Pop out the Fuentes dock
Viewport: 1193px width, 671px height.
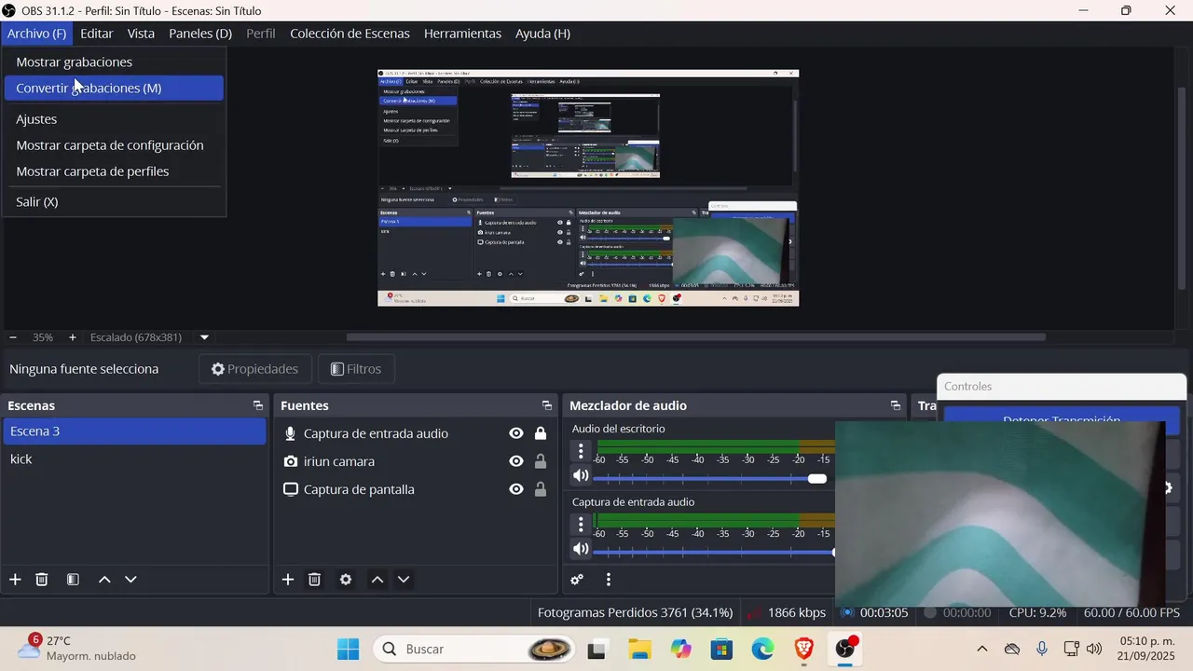tap(547, 406)
